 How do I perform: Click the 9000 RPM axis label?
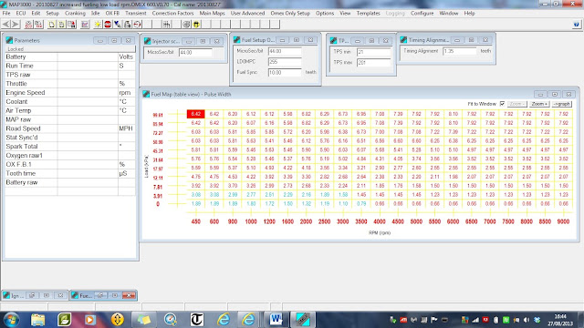pyautogui.click(x=563, y=221)
